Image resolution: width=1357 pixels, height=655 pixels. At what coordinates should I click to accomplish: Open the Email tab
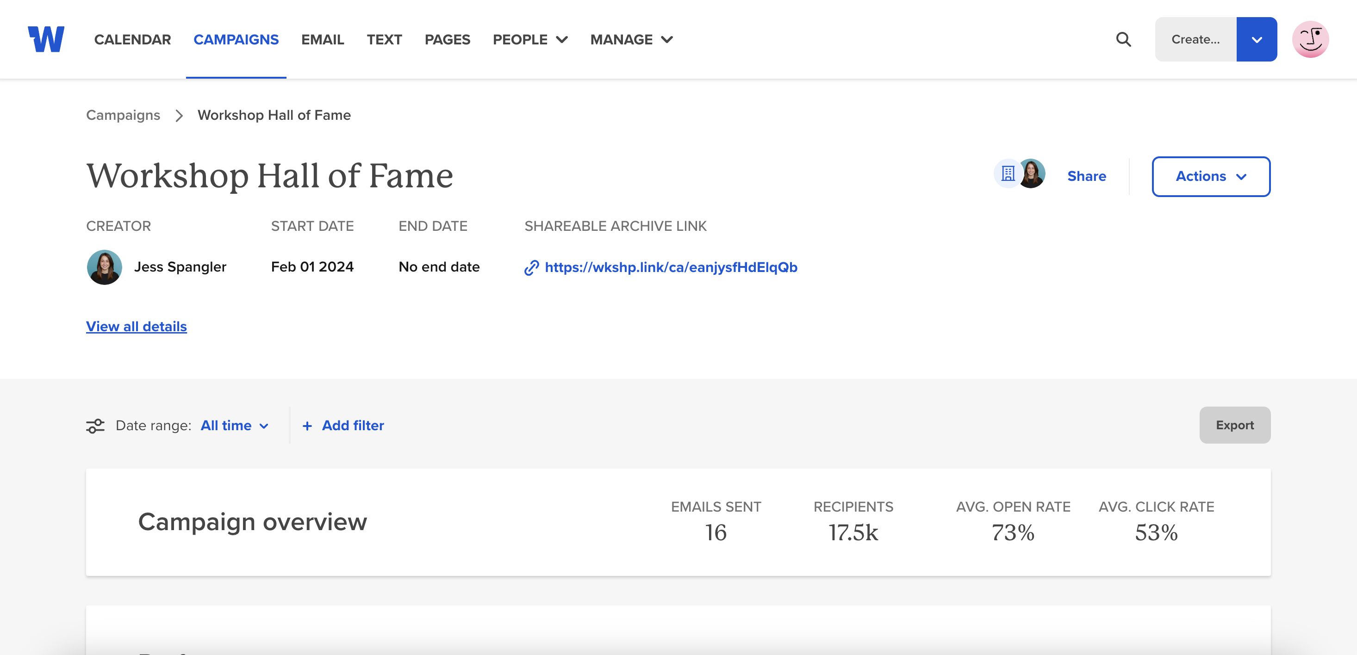pos(323,39)
